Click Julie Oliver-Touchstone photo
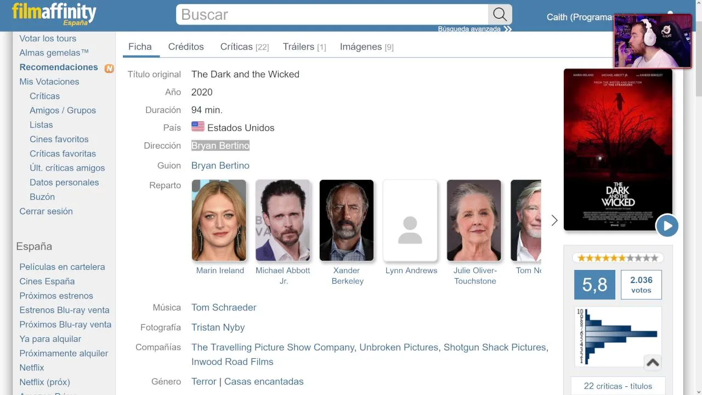The height and width of the screenshot is (395, 702). tap(474, 220)
